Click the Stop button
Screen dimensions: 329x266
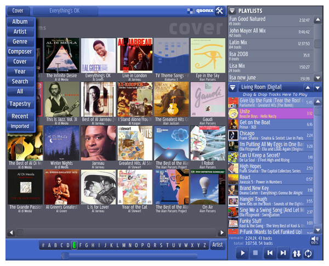[256, 253]
